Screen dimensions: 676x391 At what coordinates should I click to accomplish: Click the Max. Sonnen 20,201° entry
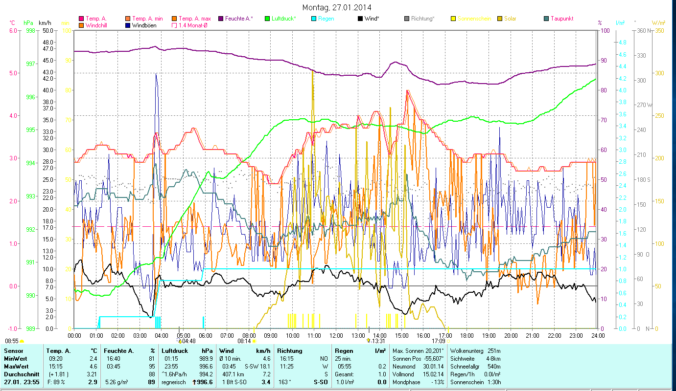[418, 351]
